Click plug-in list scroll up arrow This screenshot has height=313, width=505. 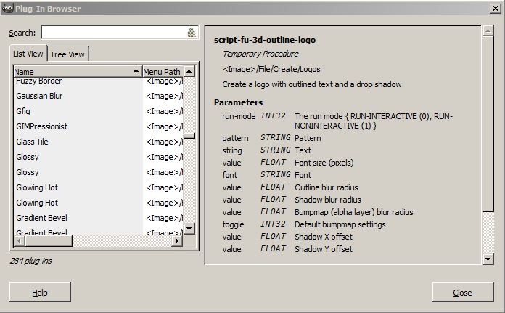(x=189, y=71)
